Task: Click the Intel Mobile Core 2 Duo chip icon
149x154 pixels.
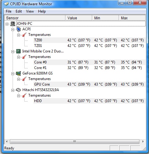Action: point(18,51)
